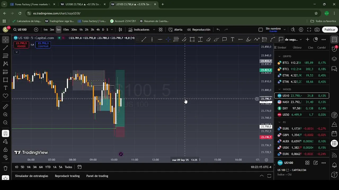Select the trend line tool in left toolbar
The height and width of the screenshot is (190, 339).
coord(6,48)
